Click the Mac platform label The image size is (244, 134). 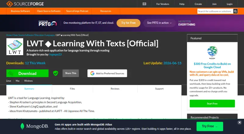(x=18, y=81)
